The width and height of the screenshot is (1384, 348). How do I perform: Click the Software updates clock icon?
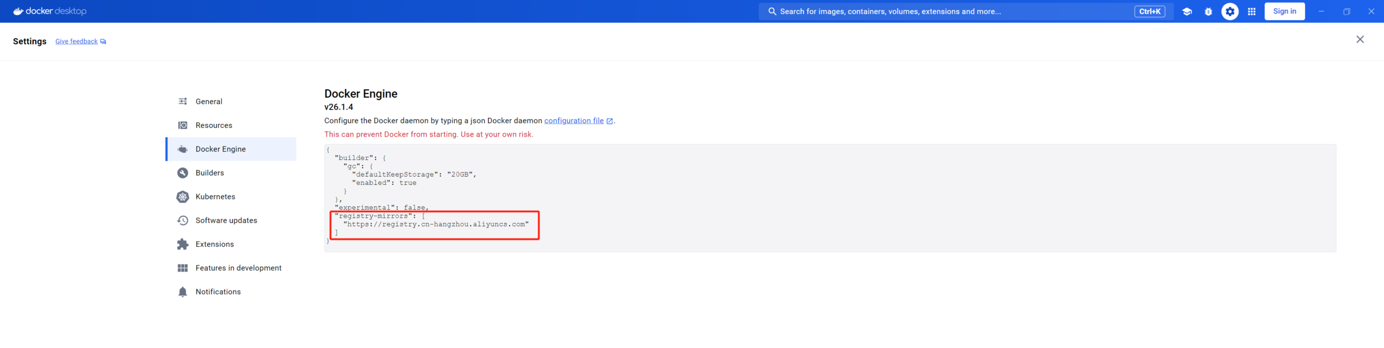coord(183,220)
